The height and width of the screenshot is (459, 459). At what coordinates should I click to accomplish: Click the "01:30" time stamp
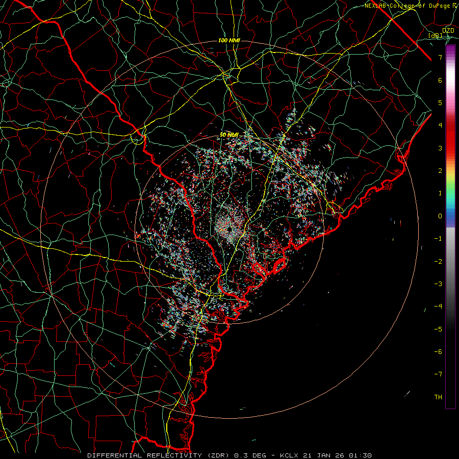(x=360, y=455)
